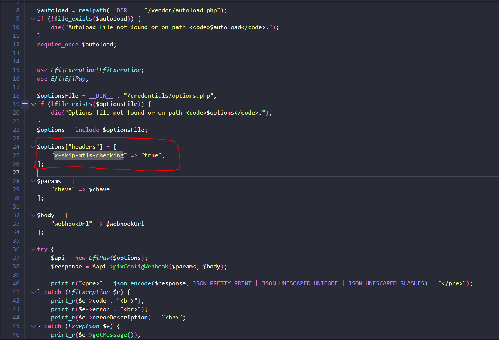The height and width of the screenshot is (340, 499).
Task: Collapse the catch EfiException block on line 41
Action: pyautogui.click(x=33, y=292)
